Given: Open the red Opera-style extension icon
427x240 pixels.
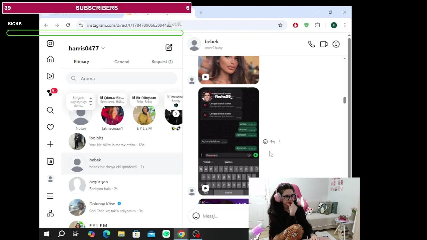Looking at the screenshot, I should (295, 25).
